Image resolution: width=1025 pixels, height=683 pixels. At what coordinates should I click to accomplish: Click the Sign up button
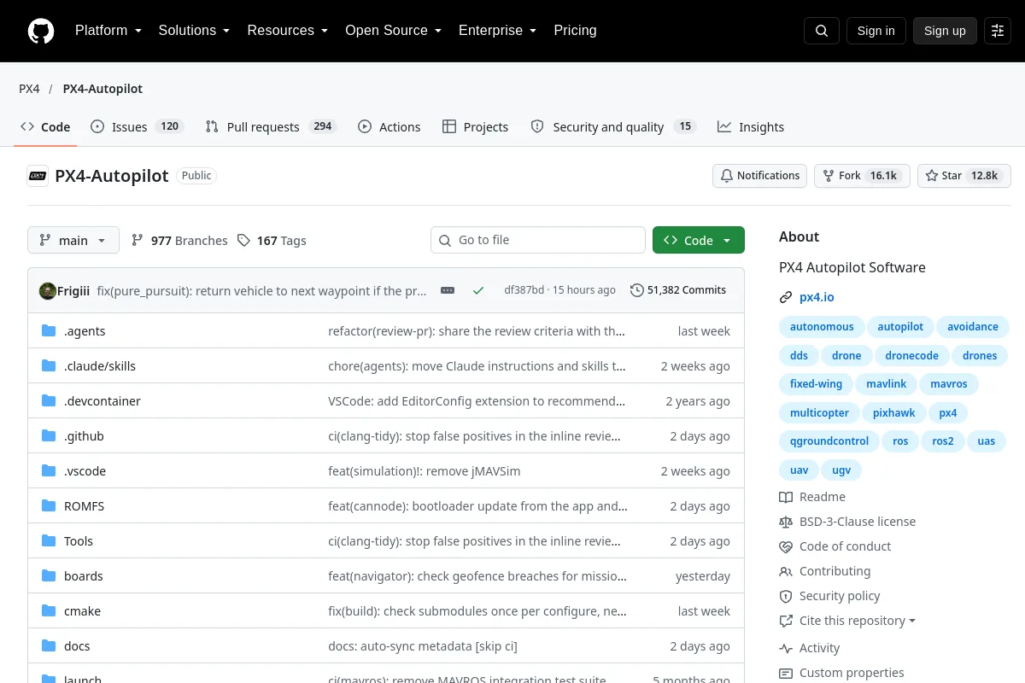click(945, 31)
